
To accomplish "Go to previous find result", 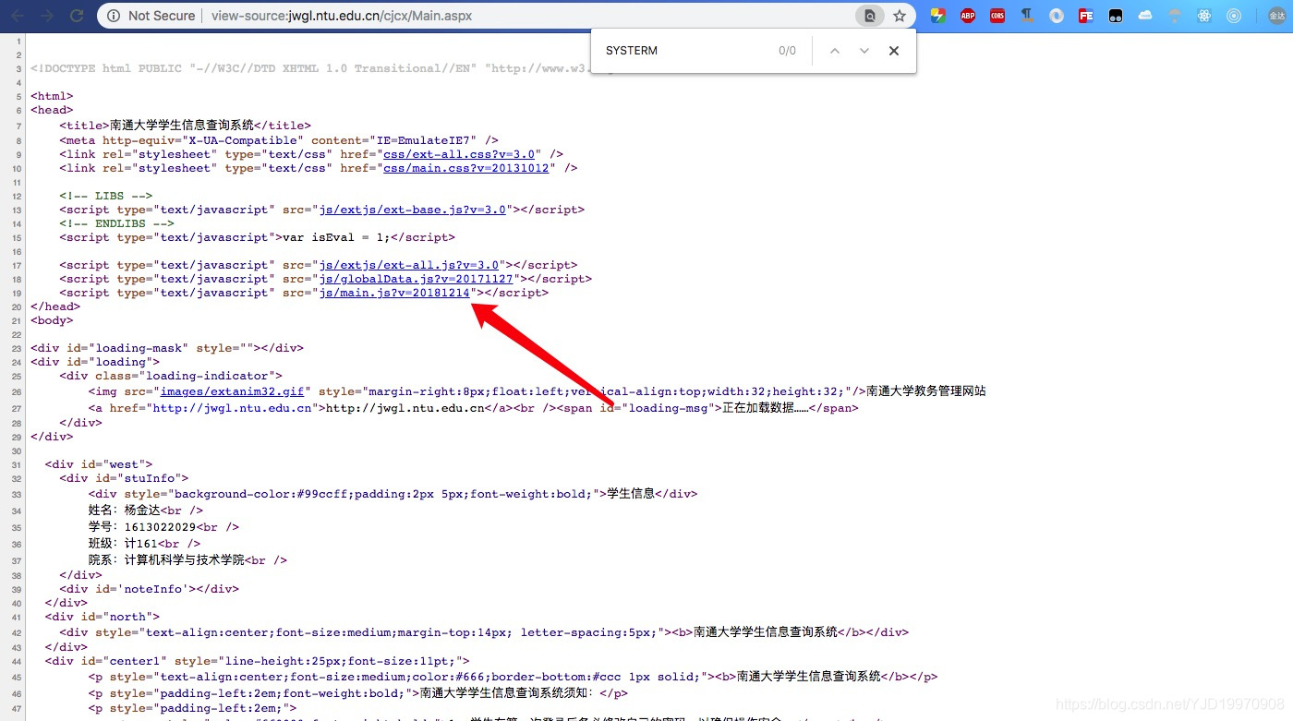I will click(x=835, y=51).
